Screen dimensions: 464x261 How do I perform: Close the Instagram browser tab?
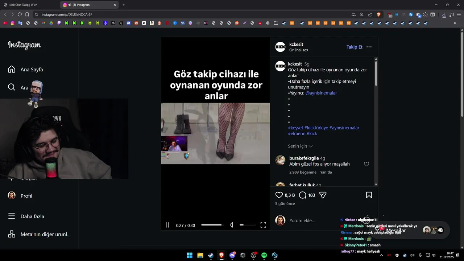coord(115,5)
